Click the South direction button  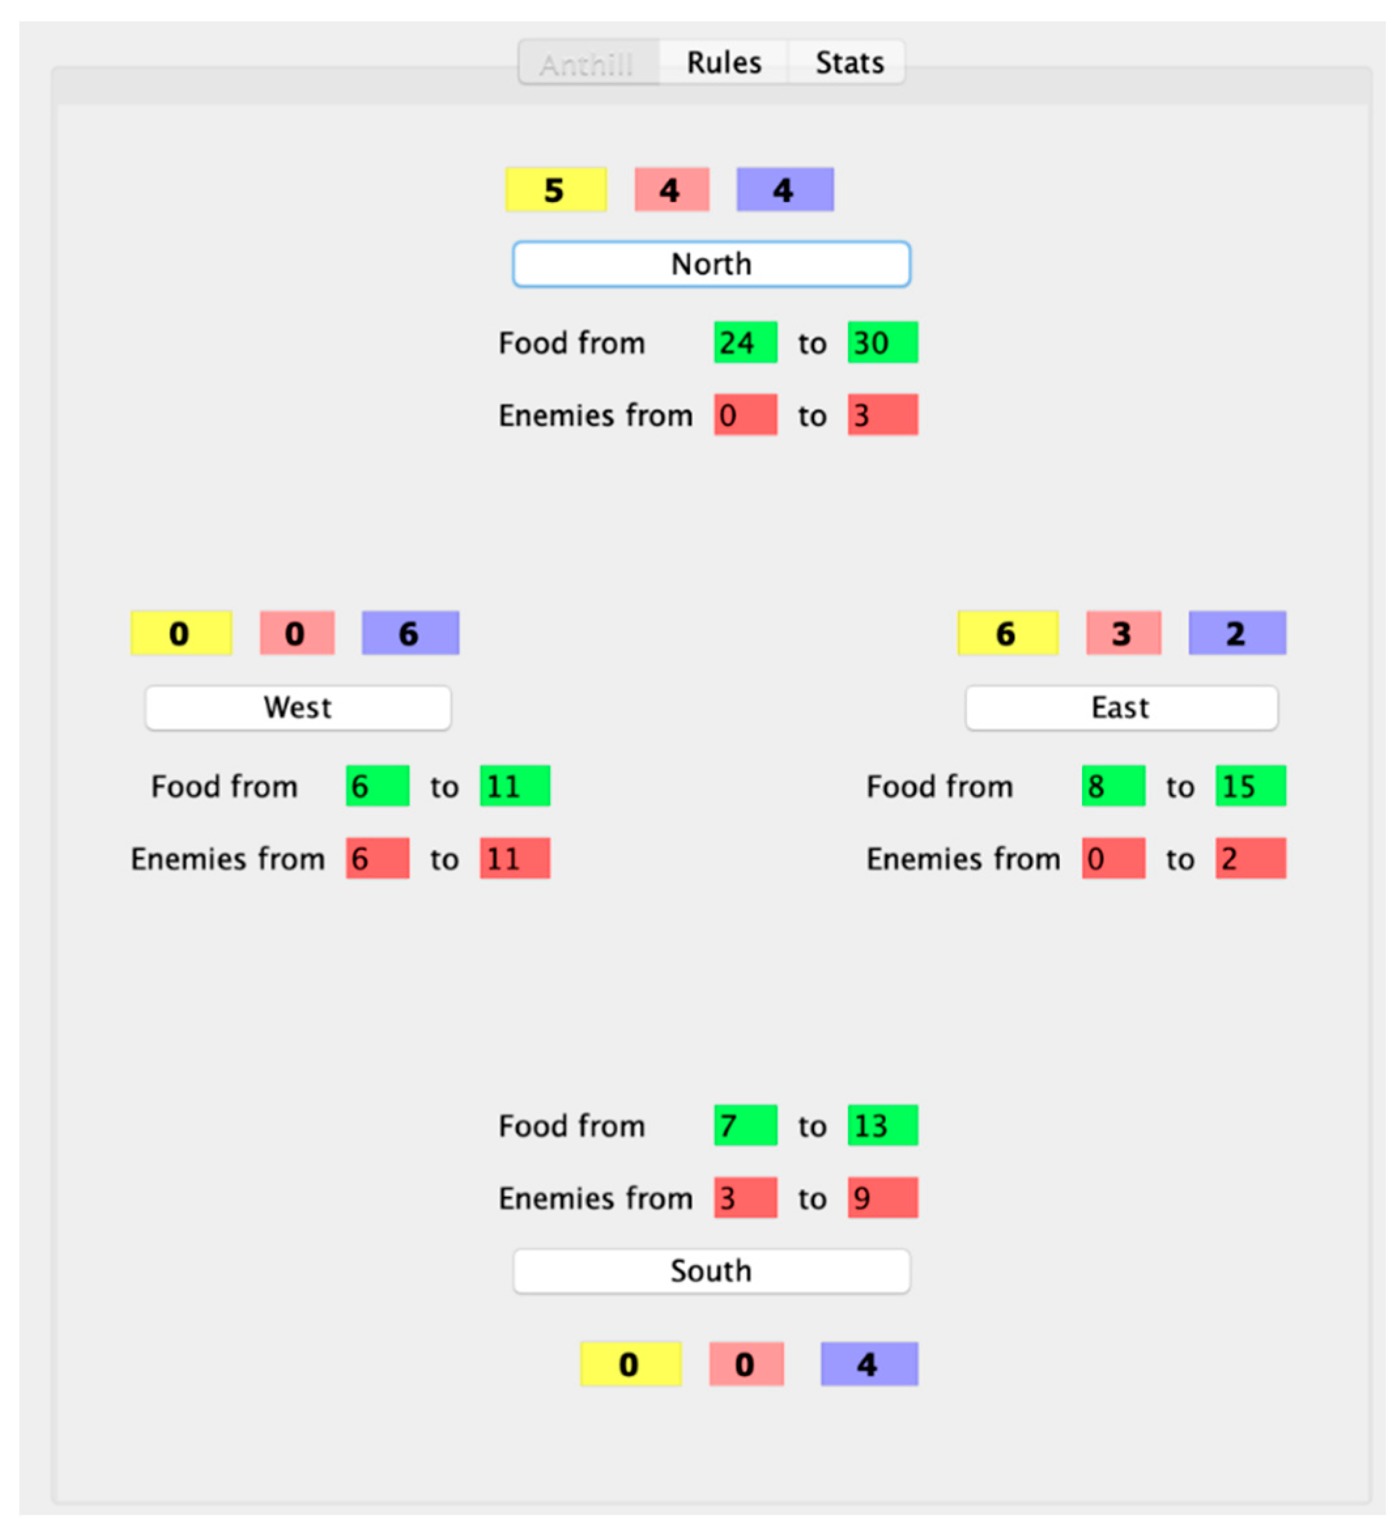coord(711,1271)
